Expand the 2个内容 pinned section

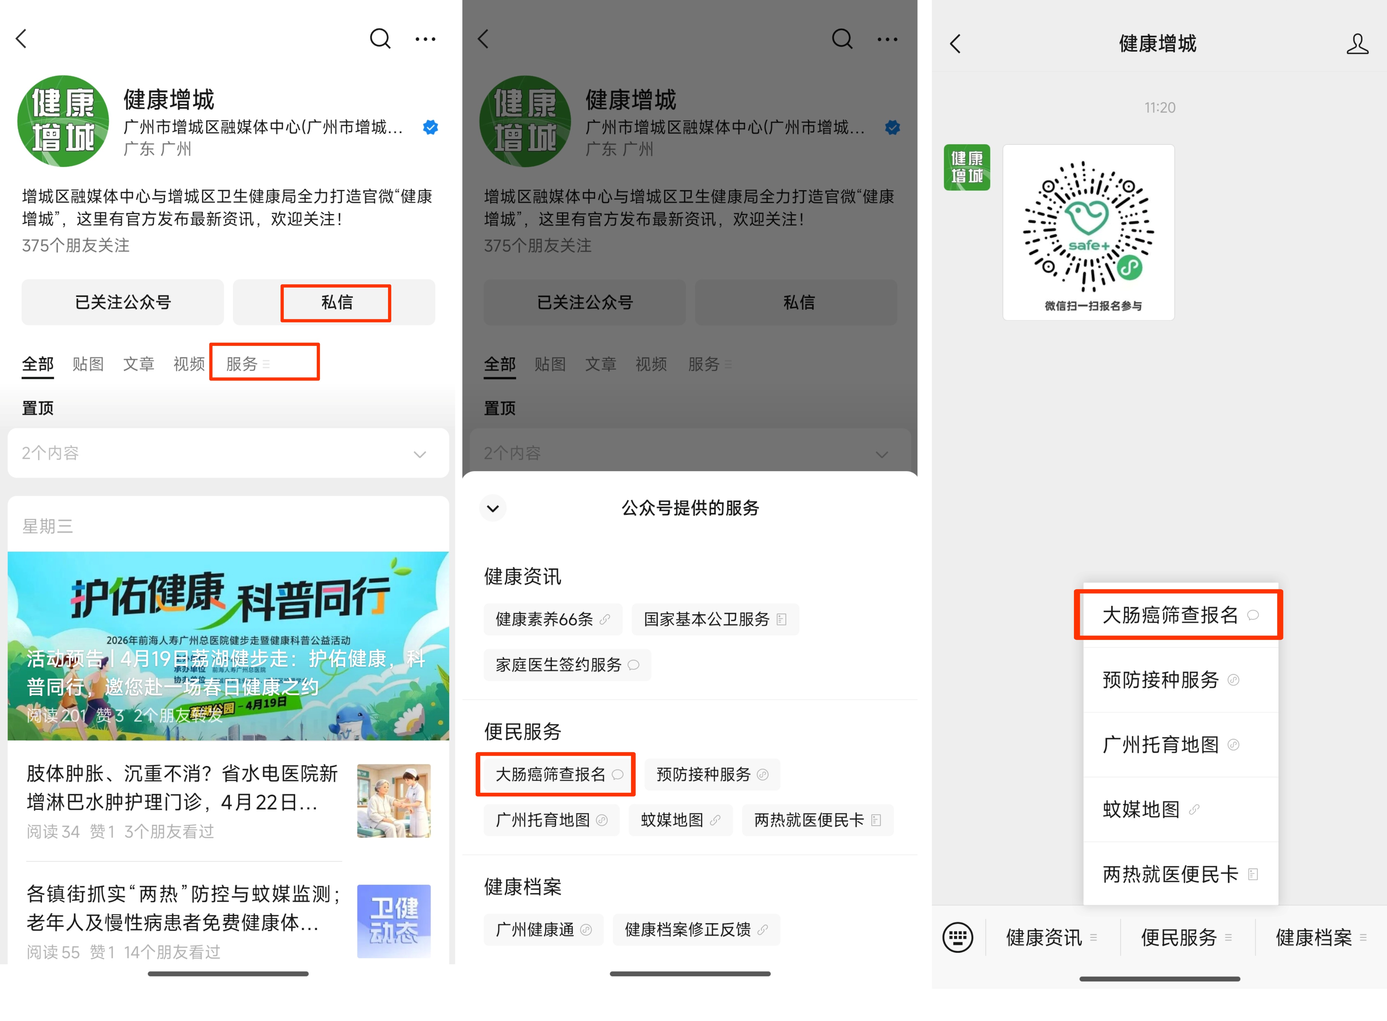[x=228, y=453]
